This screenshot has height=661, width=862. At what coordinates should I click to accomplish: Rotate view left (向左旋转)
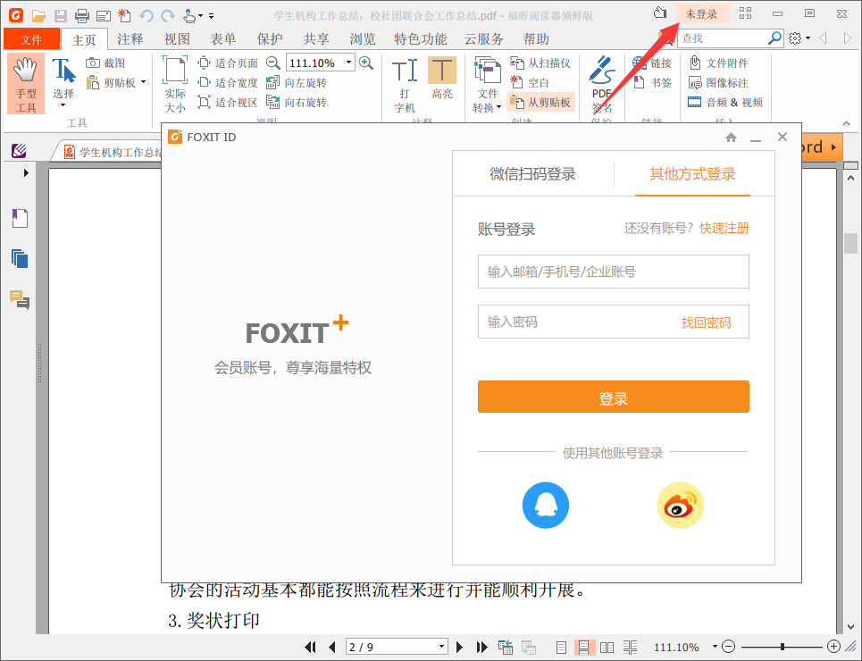click(x=297, y=82)
